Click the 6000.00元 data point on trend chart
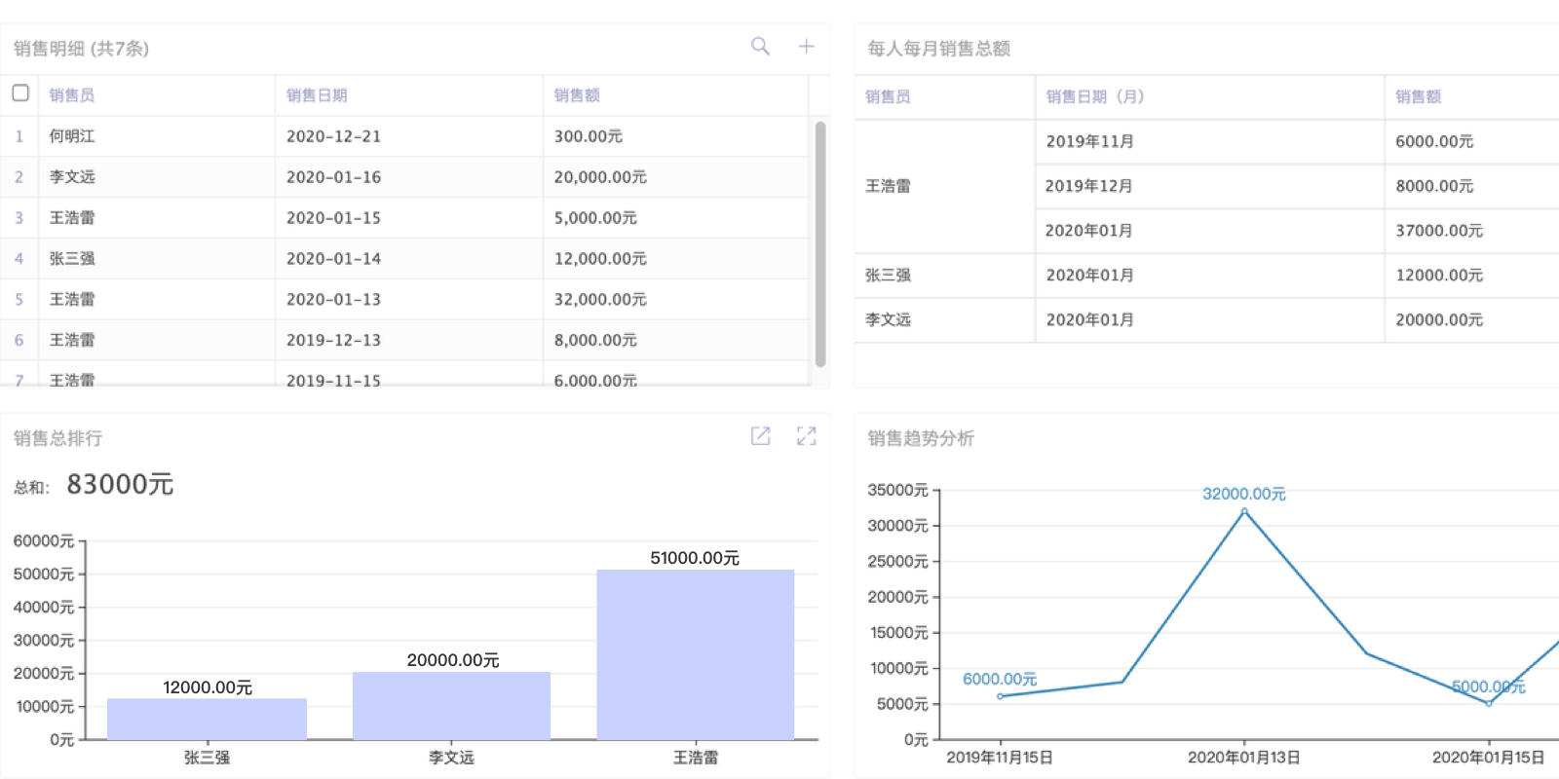Viewport: 1559px width, 779px height. tap(1000, 696)
